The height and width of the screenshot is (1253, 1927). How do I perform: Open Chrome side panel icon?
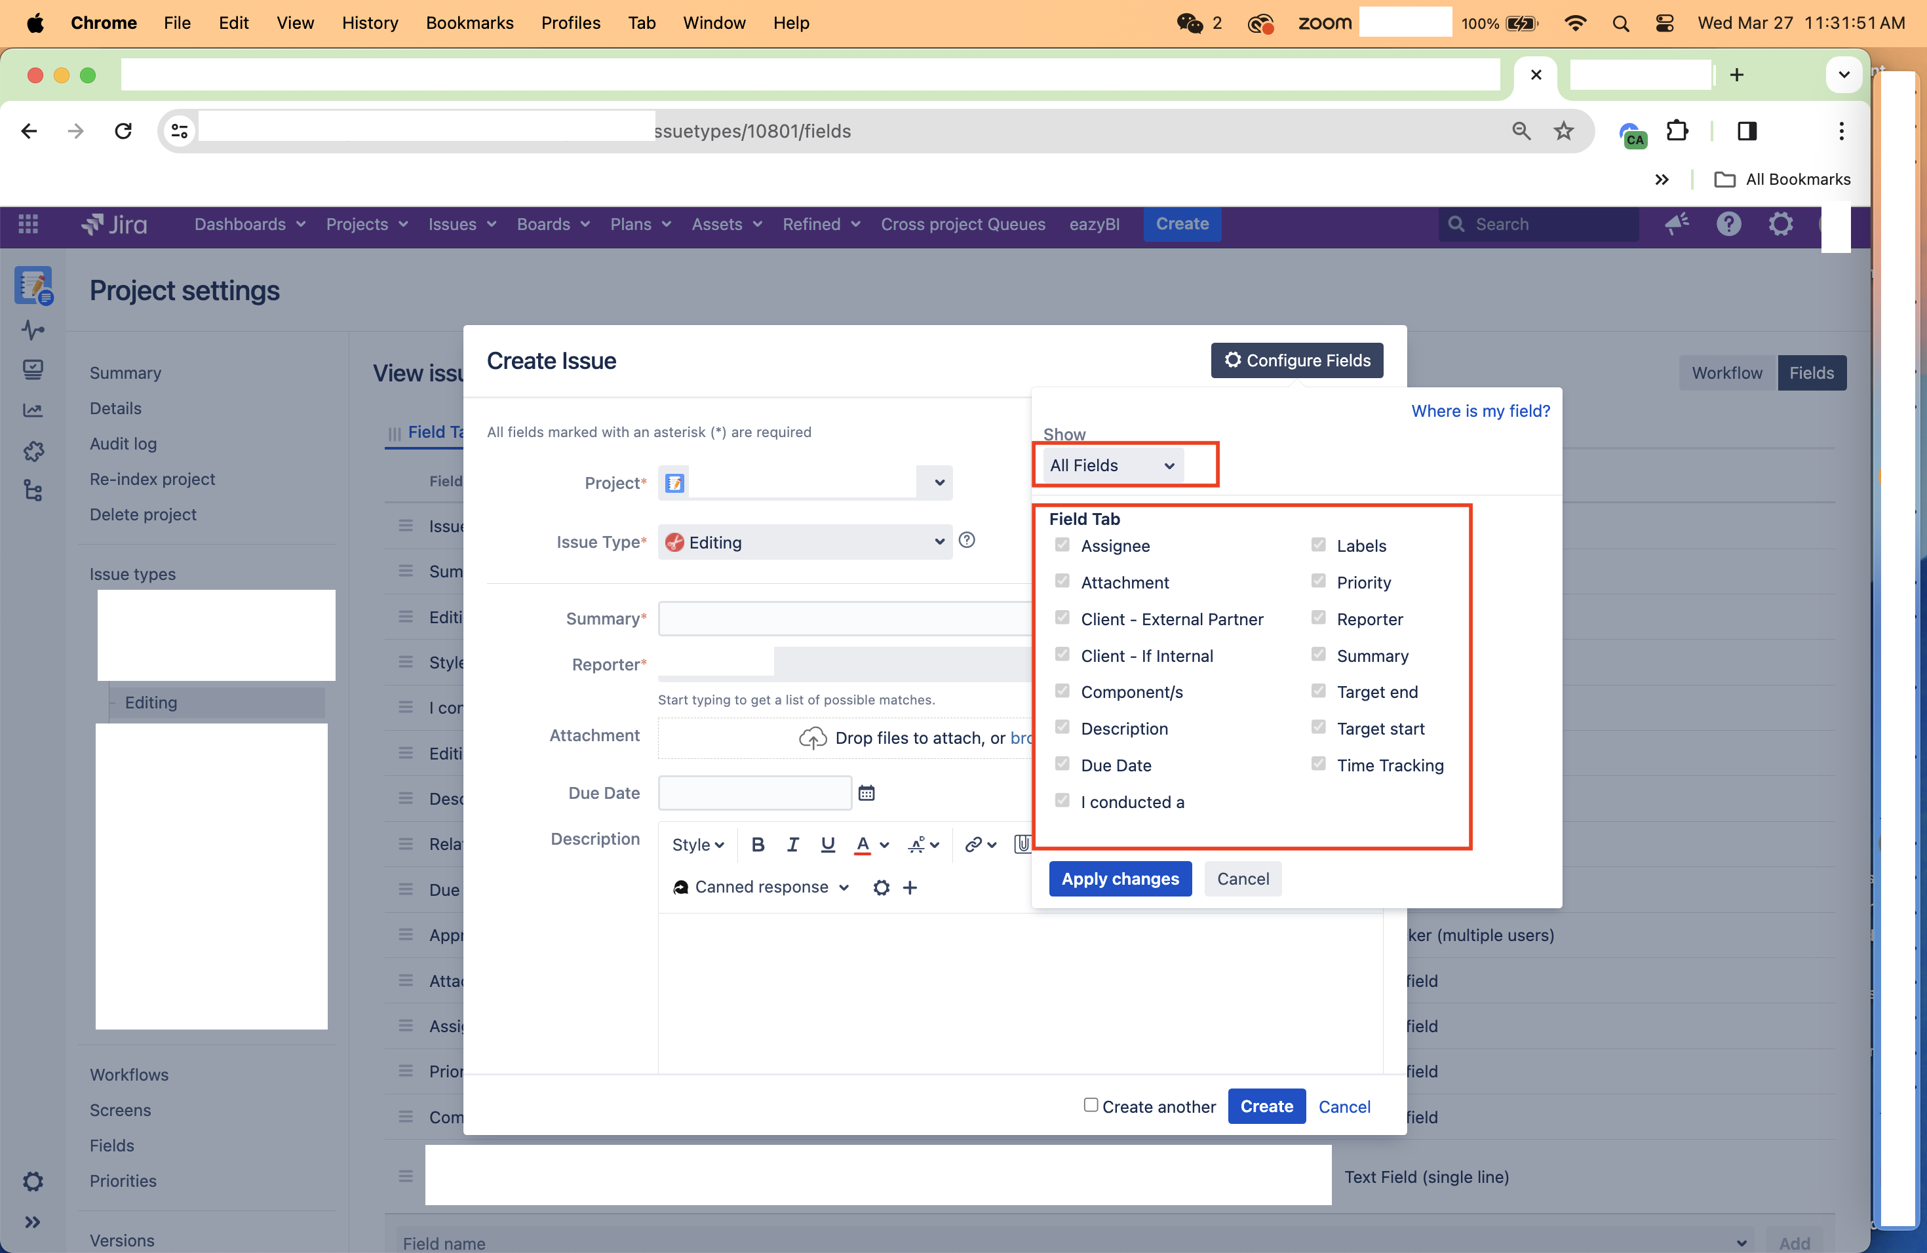(x=1747, y=131)
